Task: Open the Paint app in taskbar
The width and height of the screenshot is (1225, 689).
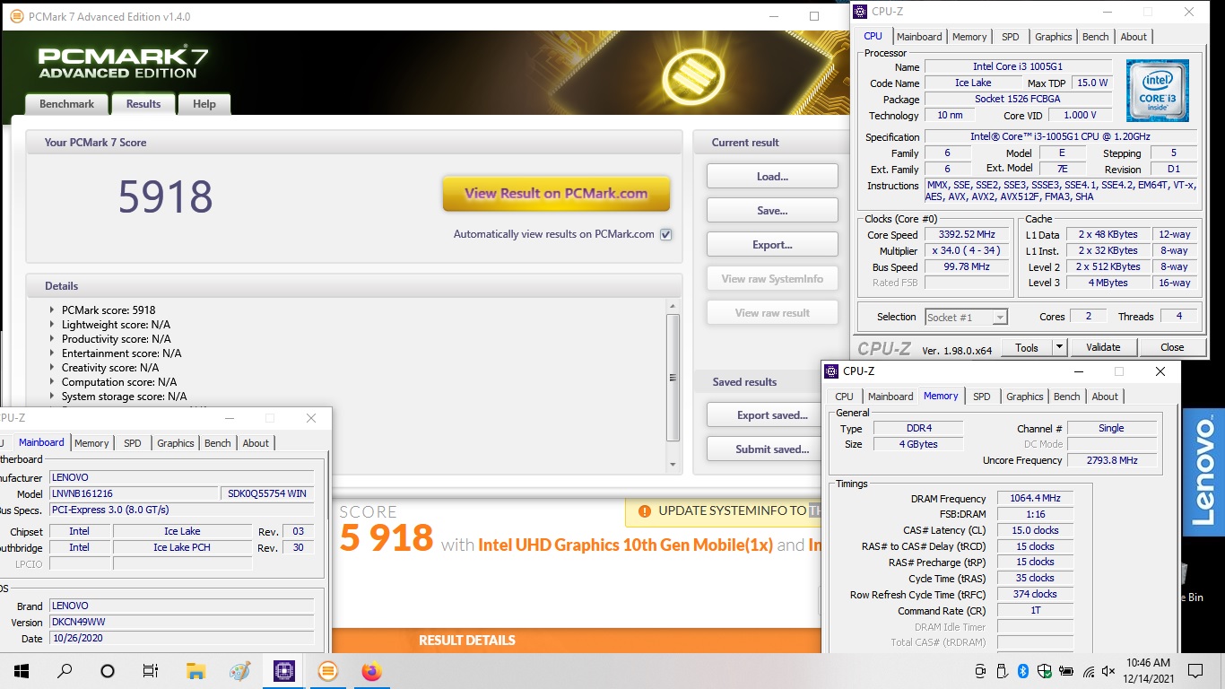Action: click(239, 670)
